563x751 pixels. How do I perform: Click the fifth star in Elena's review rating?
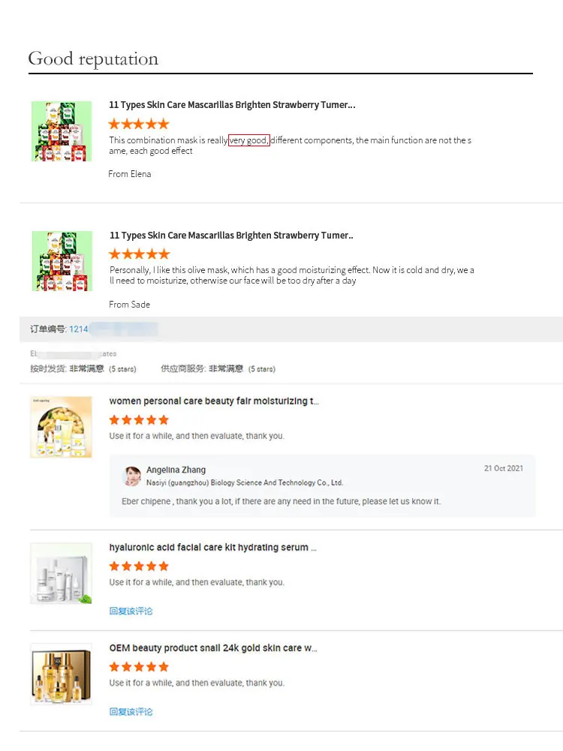[x=164, y=123]
